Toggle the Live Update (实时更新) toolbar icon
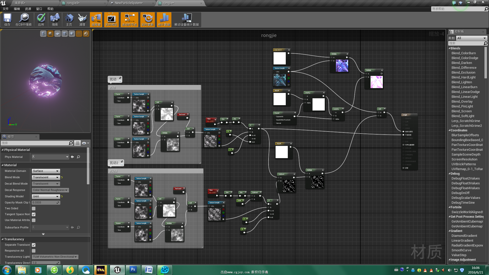The height and width of the screenshot is (275, 489). [x=147, y=20]
